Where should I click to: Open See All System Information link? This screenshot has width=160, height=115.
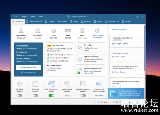[x=98, y=37]
